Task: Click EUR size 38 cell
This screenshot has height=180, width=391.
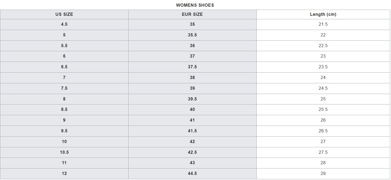Action: click(192, 78)
